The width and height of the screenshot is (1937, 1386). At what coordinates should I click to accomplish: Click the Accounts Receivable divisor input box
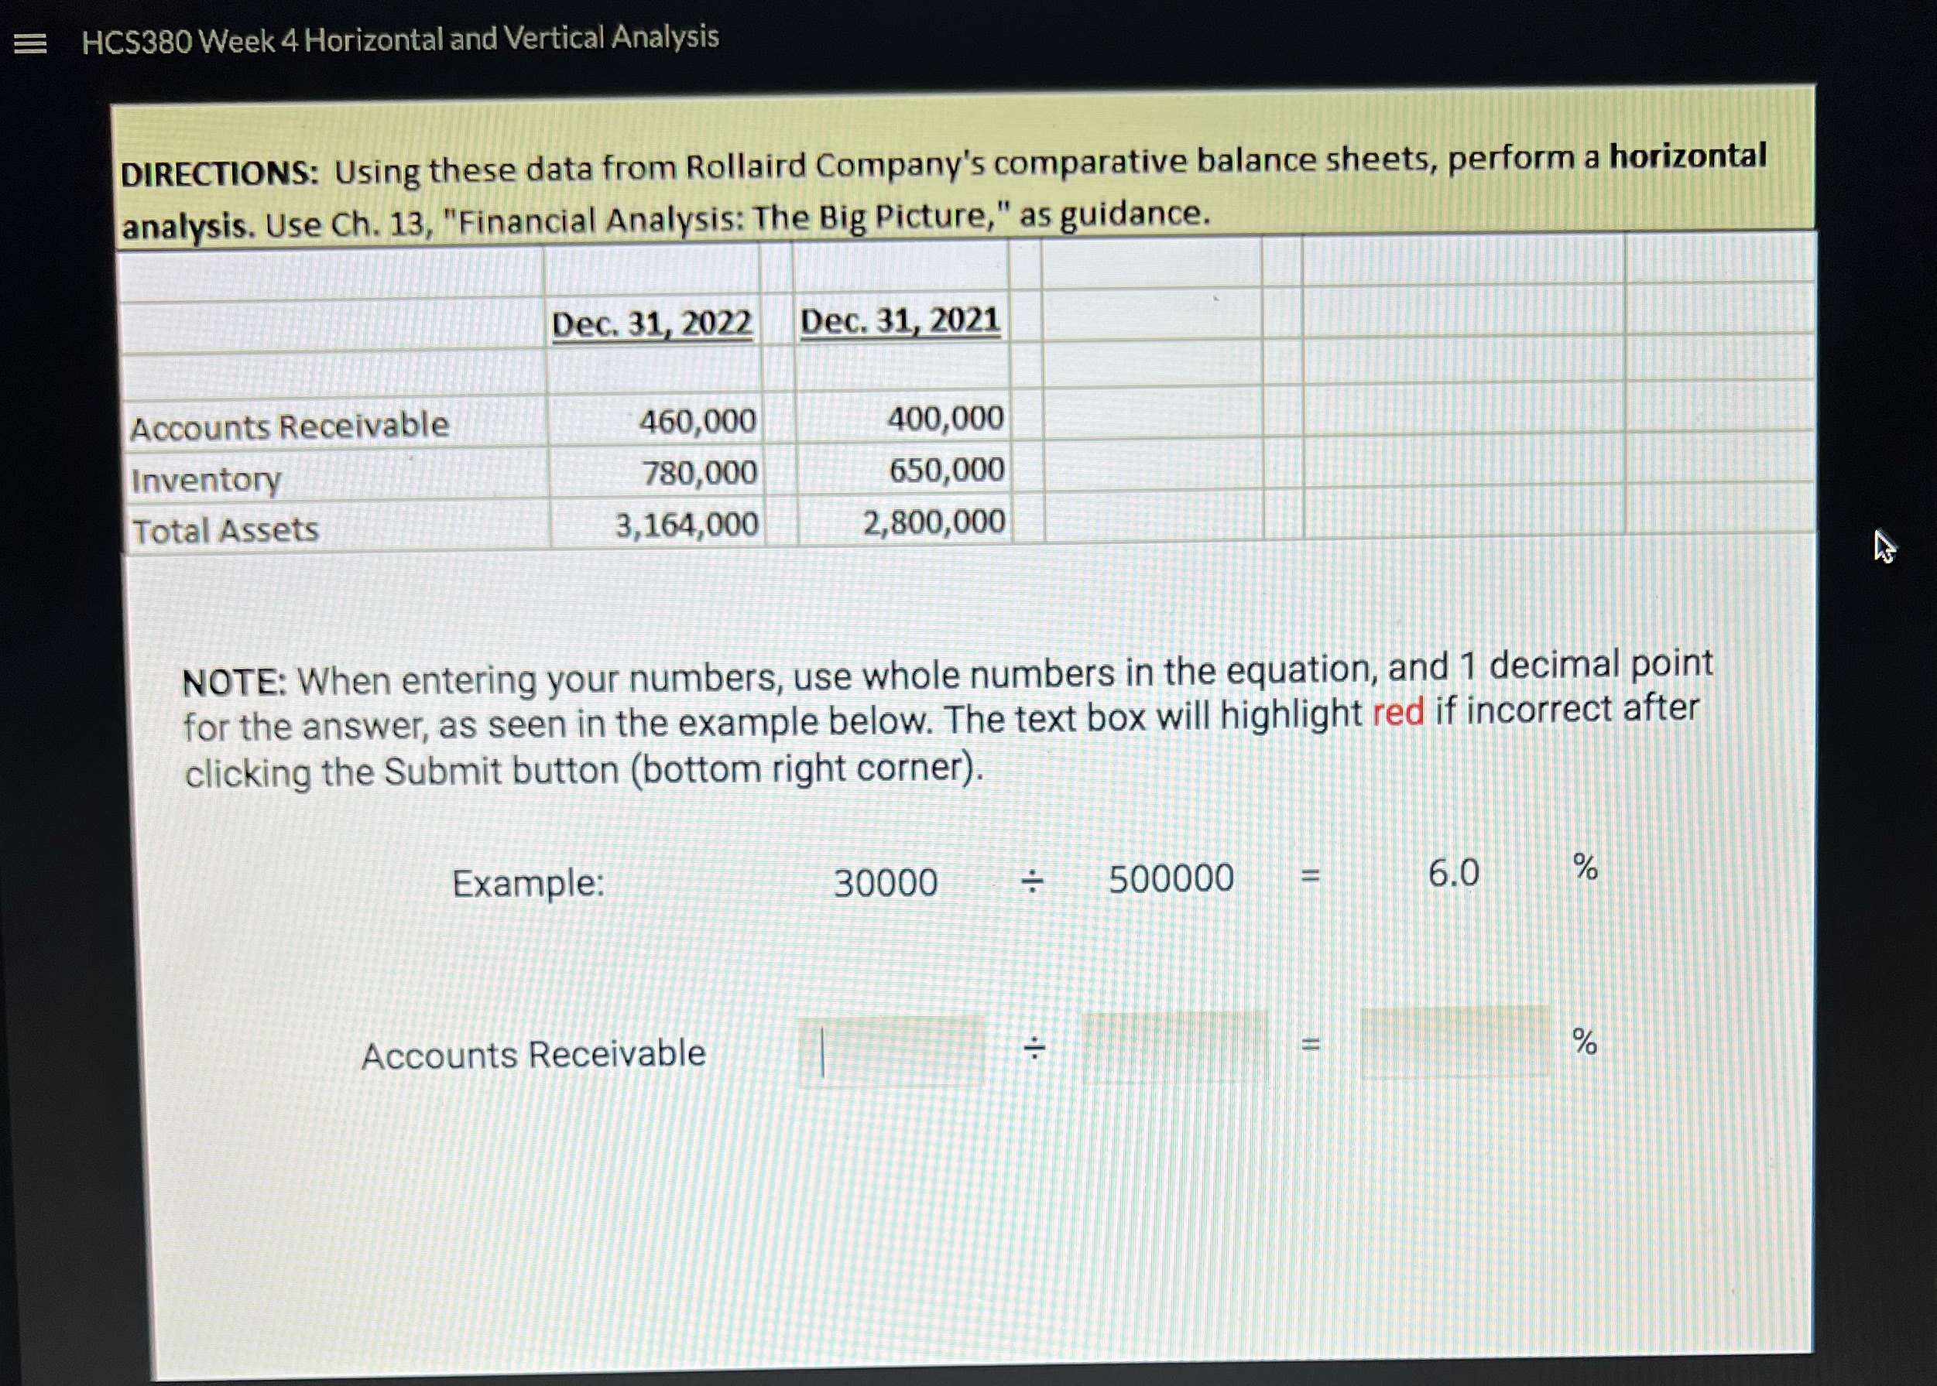click(x=1174, y=1047)
